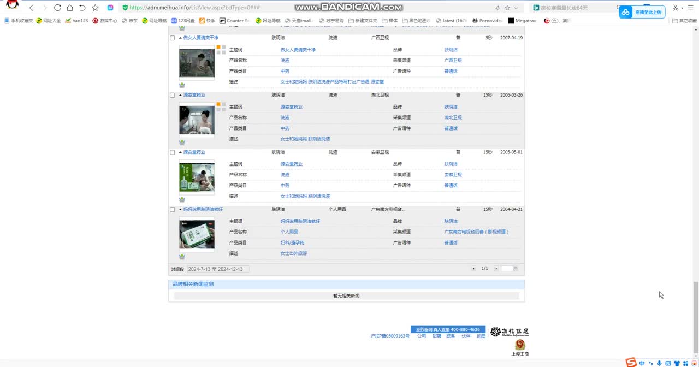Click the 招聘 footer link

pyautogui.click(x=436, y=336)
